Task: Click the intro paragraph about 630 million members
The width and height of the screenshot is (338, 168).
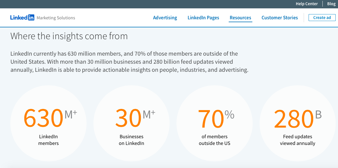Action: pyautogui.click(x=129, y=62)
